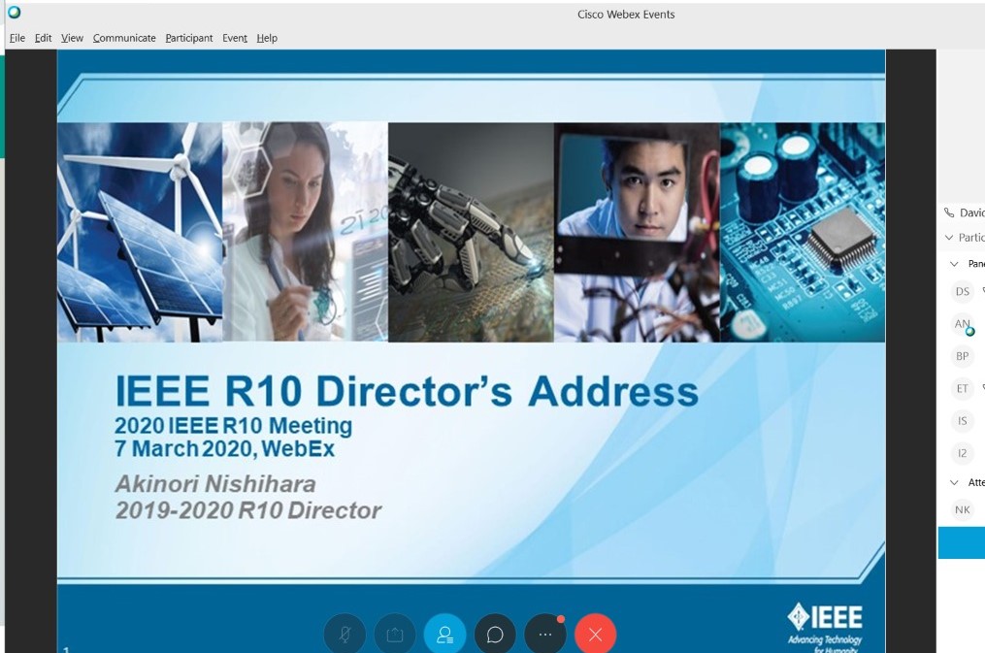
Task: Open the View menu
Action: tap(72, 38)
